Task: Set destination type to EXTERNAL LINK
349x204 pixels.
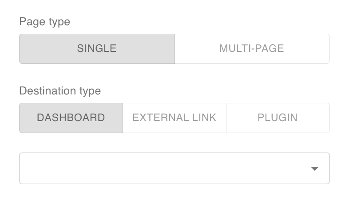Action: pos(174,118)
